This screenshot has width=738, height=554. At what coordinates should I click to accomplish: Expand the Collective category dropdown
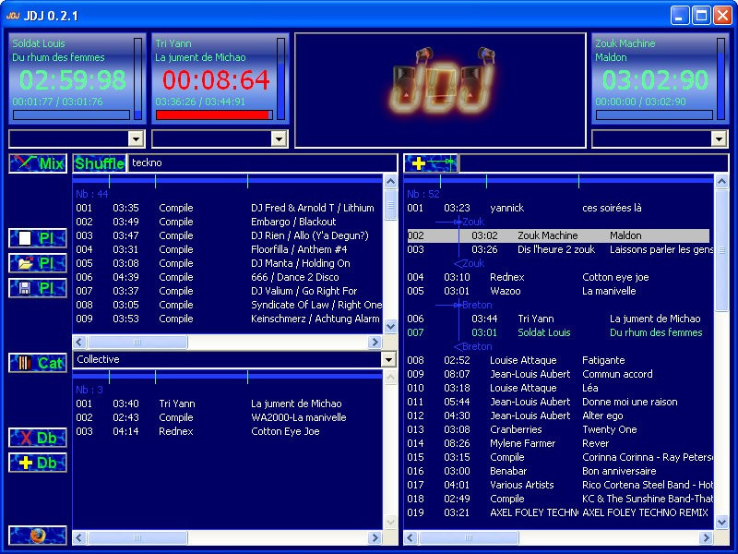pyautogui.click(x=388, y=360)
